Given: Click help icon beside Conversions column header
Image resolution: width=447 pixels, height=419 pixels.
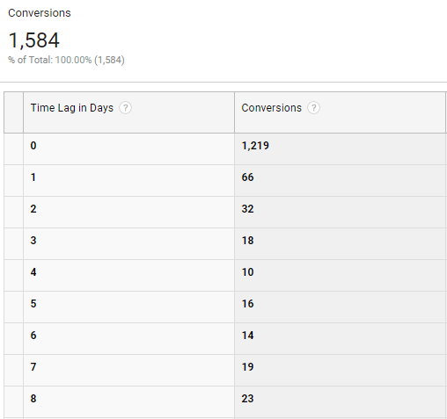Looking at the screenshot, I should 313,108.
